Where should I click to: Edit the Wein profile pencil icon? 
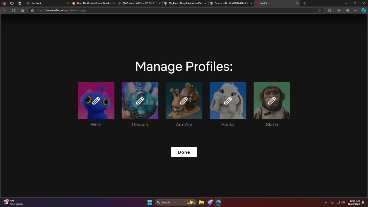point(96,101)
